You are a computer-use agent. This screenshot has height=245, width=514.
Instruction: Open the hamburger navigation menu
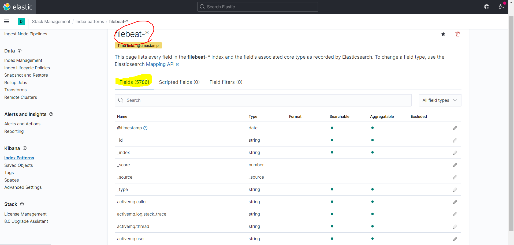coord(7,21)
